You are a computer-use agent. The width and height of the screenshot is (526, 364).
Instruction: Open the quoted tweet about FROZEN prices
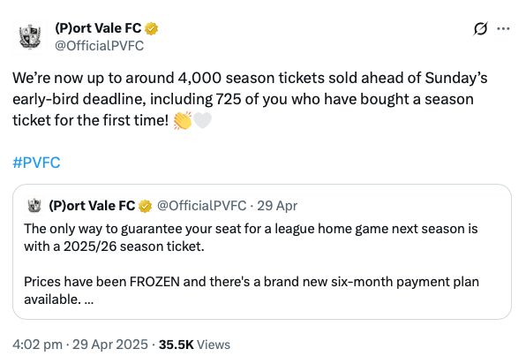[x=262, y=252]
